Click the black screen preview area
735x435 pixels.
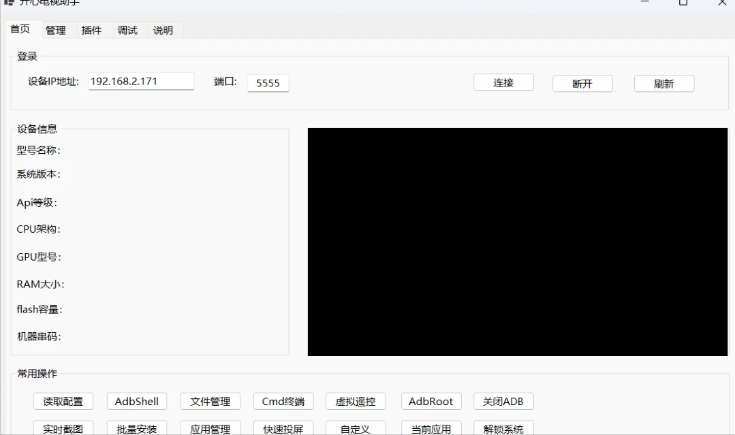(x=518, y=242)
